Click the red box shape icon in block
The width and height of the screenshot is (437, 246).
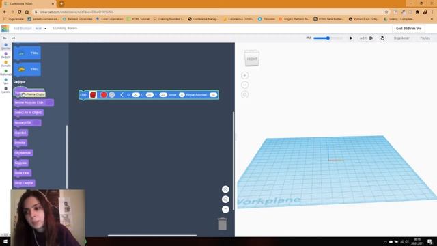click(93, 95)
